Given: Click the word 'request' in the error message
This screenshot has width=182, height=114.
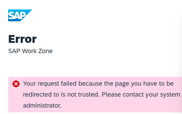Looking at the screenshot, I should click(x=48, y=84).
